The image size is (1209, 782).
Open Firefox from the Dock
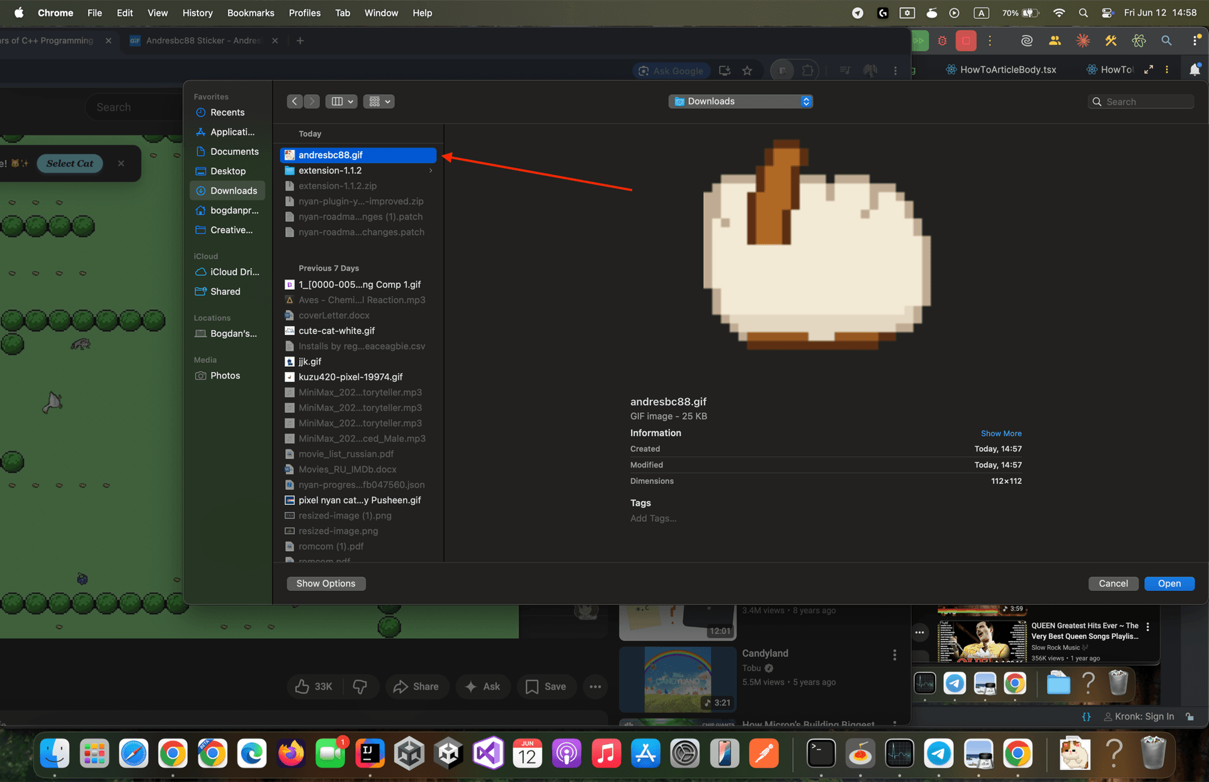pos(291,753)
